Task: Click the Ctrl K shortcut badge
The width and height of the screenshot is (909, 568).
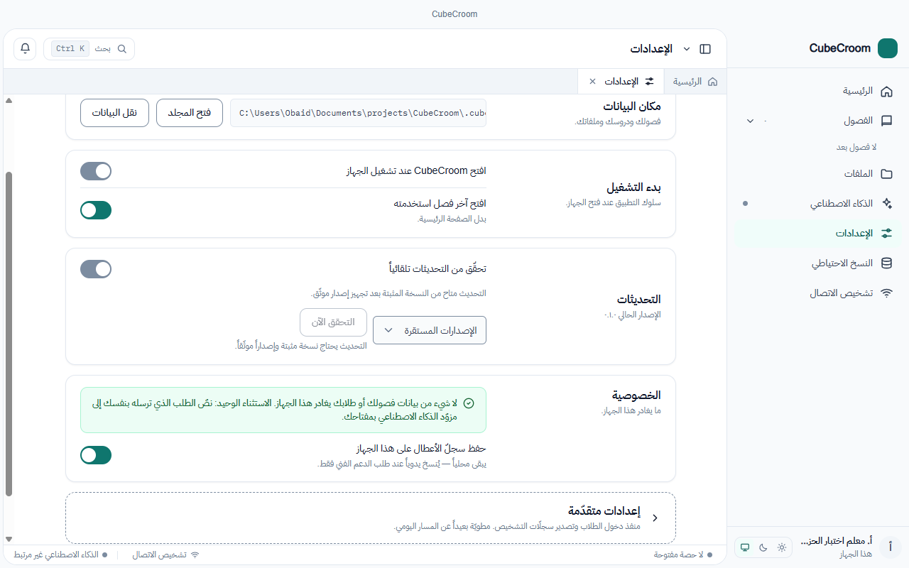Action: coord(70,49)
